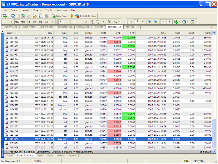Sort by the Symbol column header
This screenshot has width=218, height=164.
(x=86, y=33)
